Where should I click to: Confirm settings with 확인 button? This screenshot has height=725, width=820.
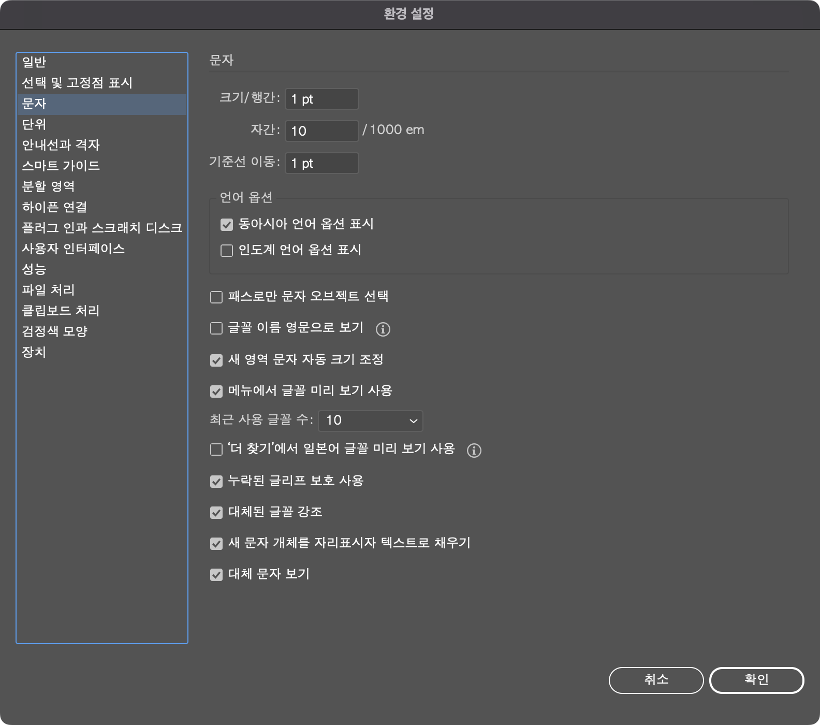point(756,680)
